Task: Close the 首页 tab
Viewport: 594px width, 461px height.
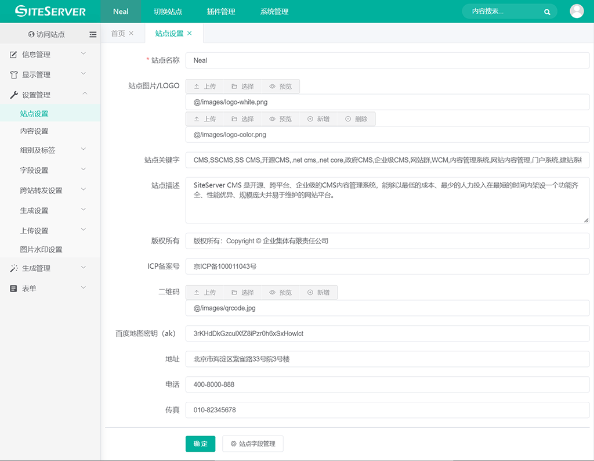Action: click(x=131, y=34)
